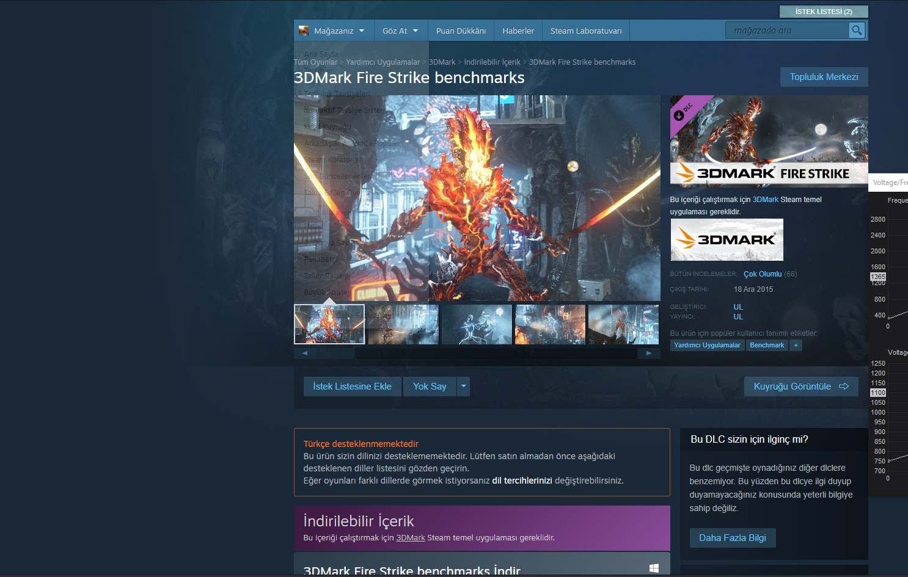This screenshot has width=908, height=577.
Task: Select the first screenshot thumbnail
Action: coord(330,324)
